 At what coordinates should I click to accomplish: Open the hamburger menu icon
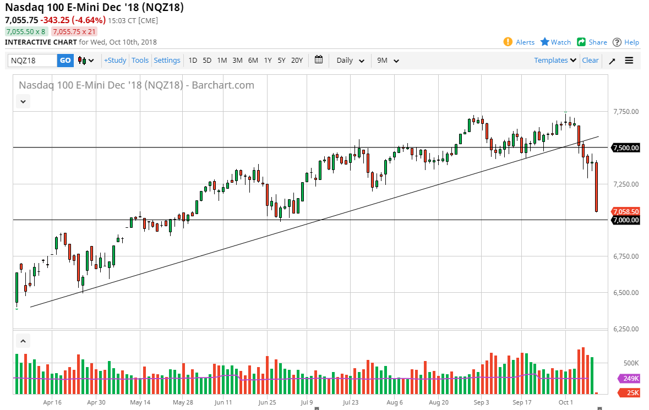[629, 61]
